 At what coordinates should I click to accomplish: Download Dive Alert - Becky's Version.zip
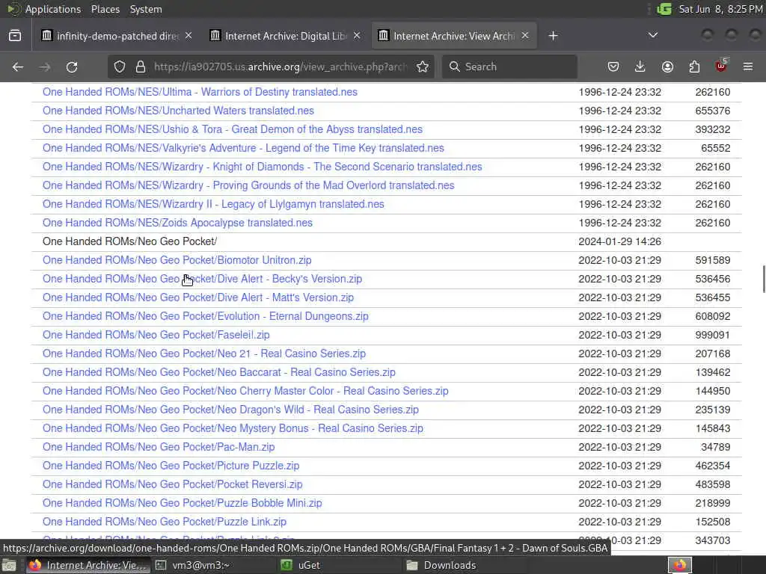pyautogui.click(x=202, y=279)
